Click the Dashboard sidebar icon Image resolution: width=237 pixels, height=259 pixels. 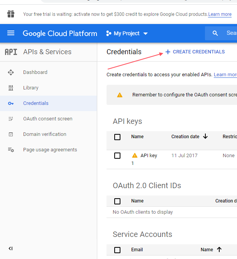11,72
